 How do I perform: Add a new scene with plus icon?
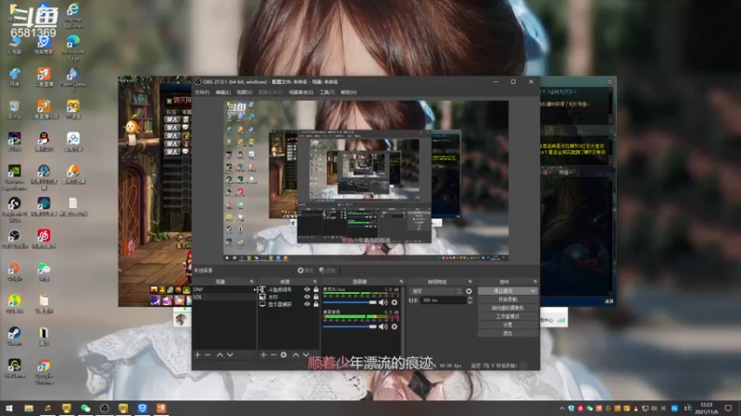tap(197, 354)
